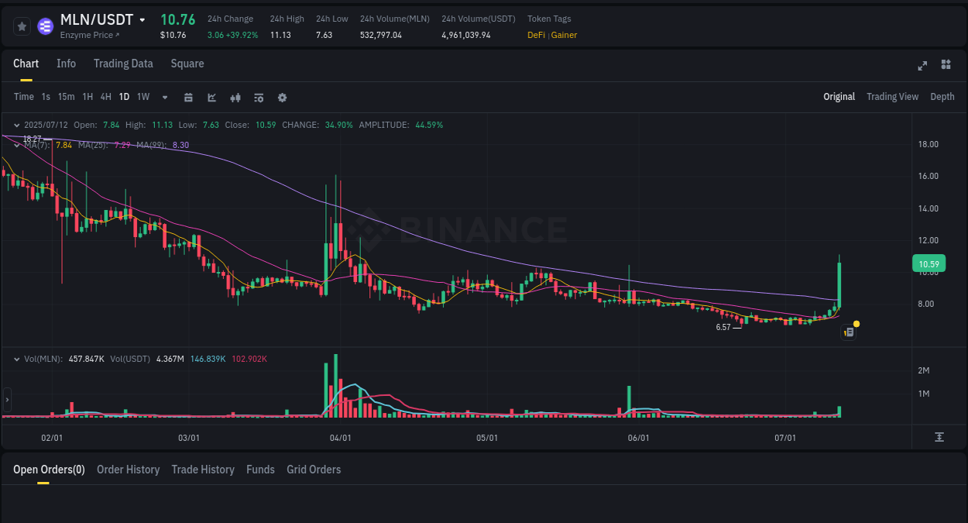Open more timeframes dropdown arrow

point(163,98)
